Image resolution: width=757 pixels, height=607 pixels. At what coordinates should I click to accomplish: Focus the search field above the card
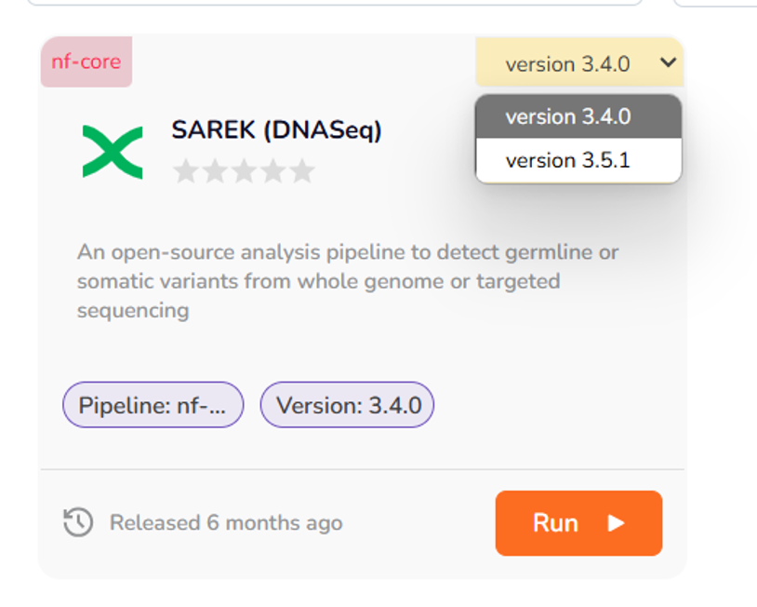[x=335, y=2]
